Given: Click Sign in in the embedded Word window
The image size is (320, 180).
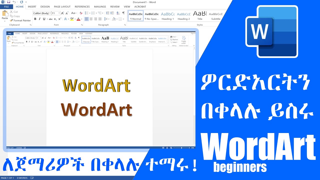Looking at the screenshot, I should [x=193, y=33].
